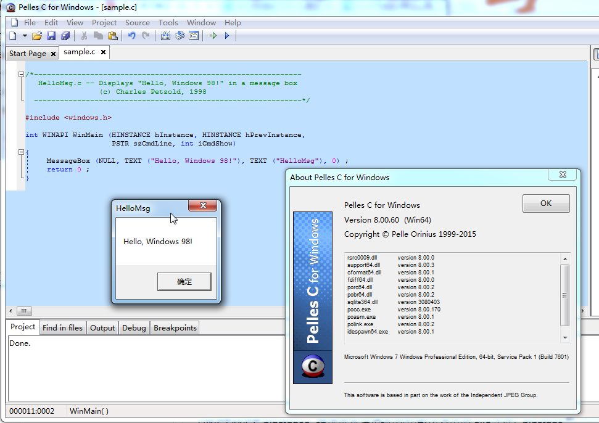This screenshot has width=599, height=423.
Task: Click the Copy toolbar icon
Action: coord(99,36)
